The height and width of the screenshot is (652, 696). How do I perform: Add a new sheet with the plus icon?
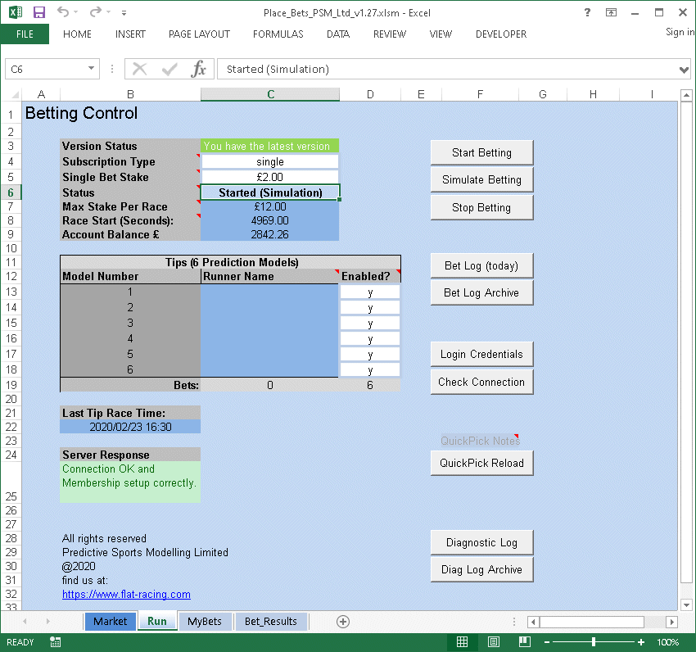coord(343,622)
